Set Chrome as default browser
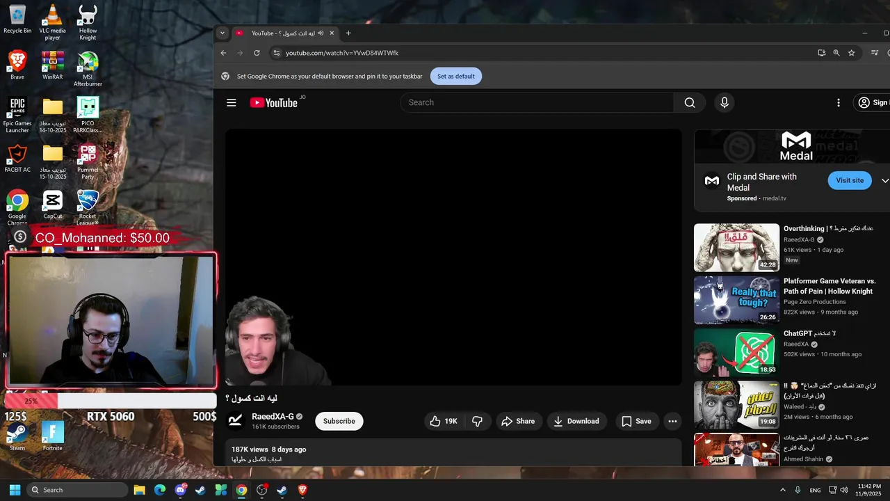The image size is (890, 501). tap(456, 77)
